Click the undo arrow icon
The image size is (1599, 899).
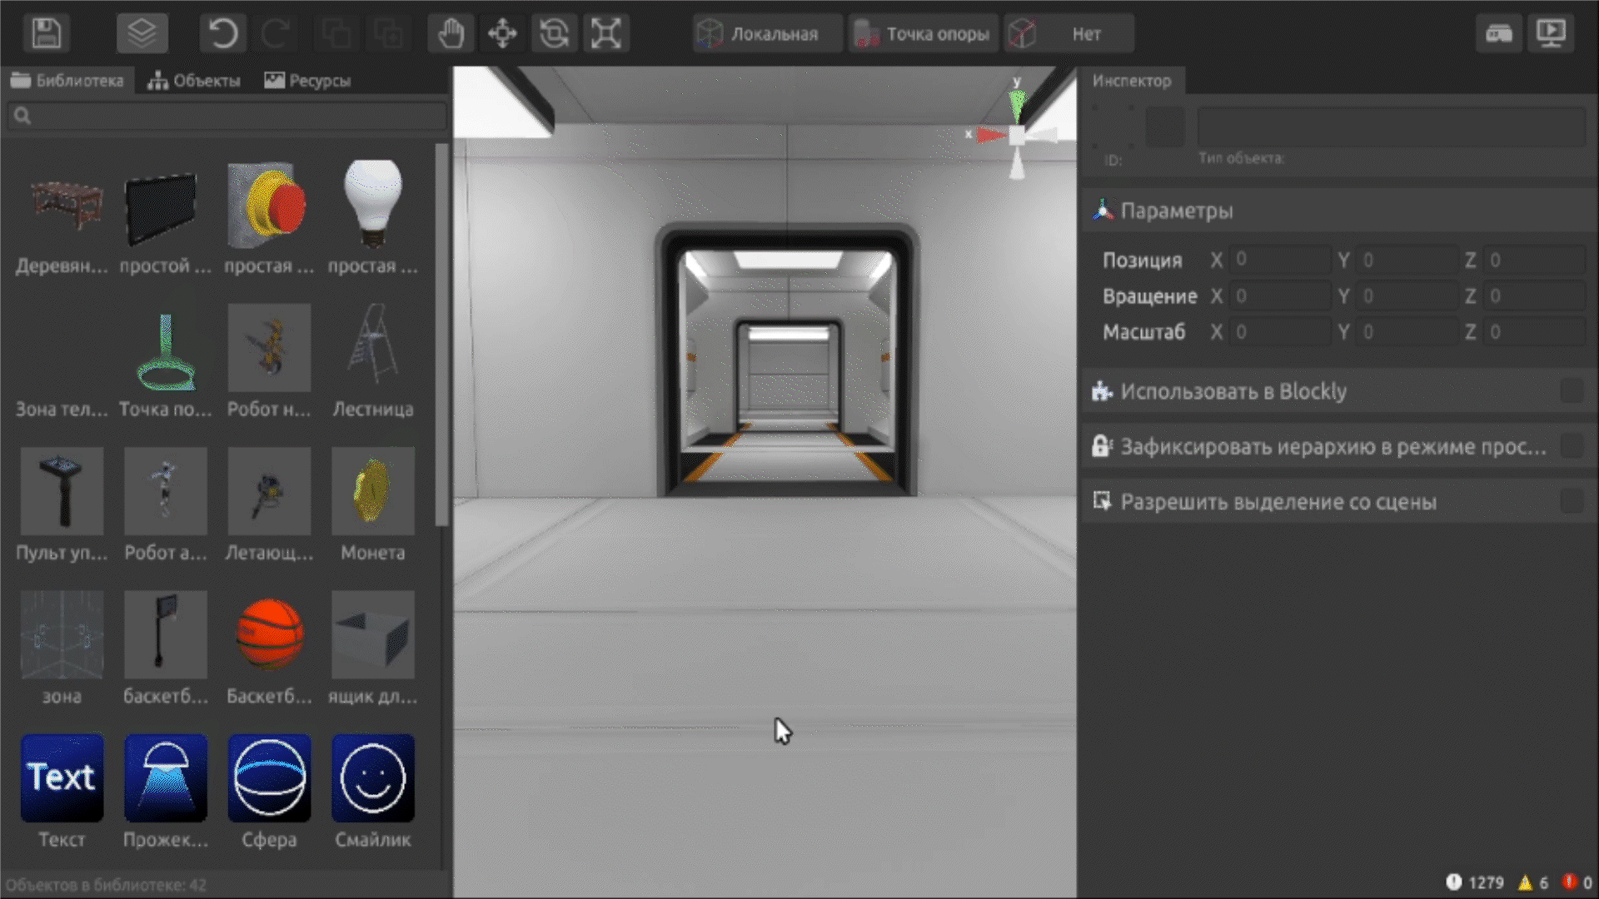(x=222, y=33)
